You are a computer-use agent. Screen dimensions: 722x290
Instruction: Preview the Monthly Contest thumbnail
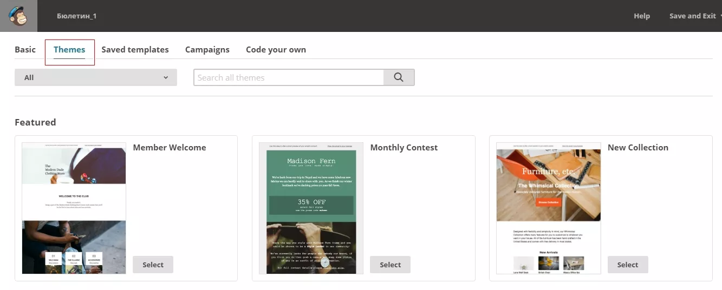(x=311, y=208)
